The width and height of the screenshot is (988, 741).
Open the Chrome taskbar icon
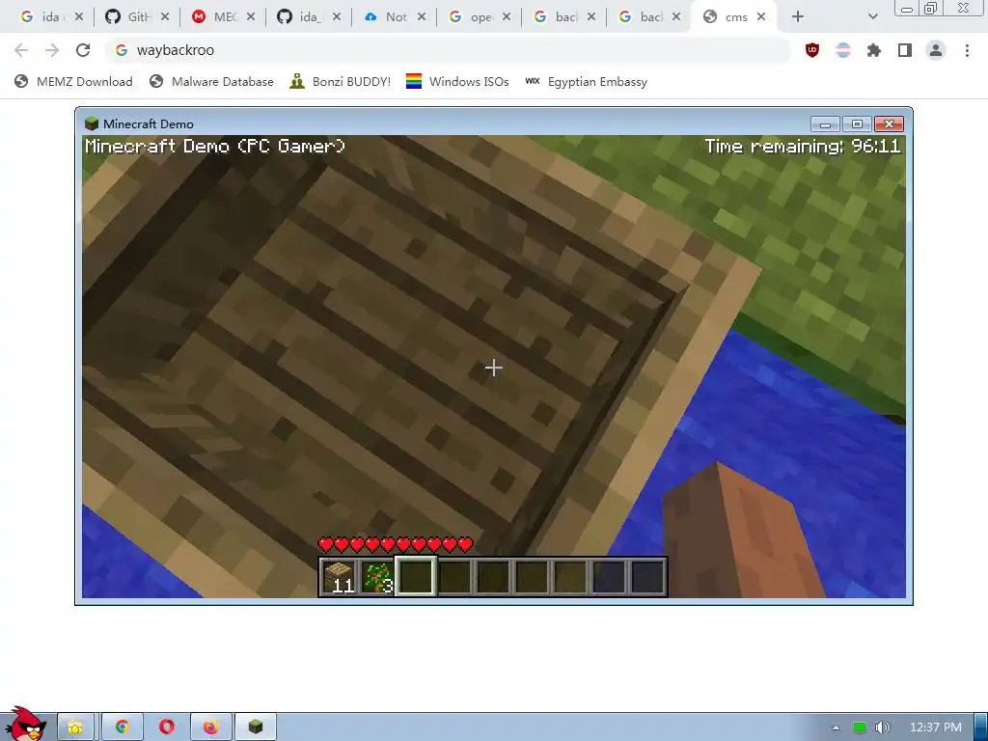(123, 727)
